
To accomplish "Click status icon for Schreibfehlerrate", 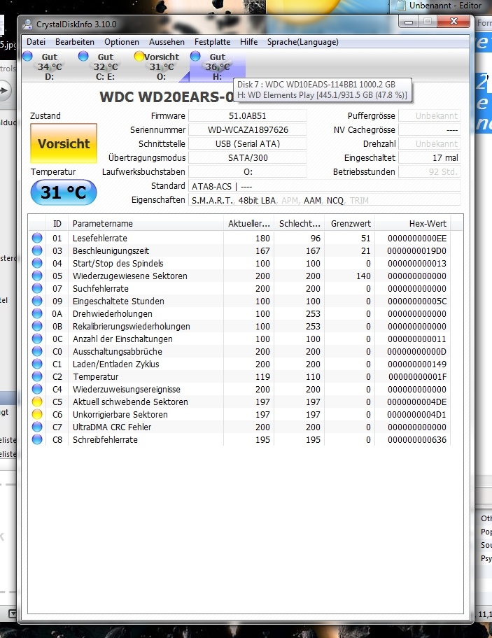I will (37, 440).
